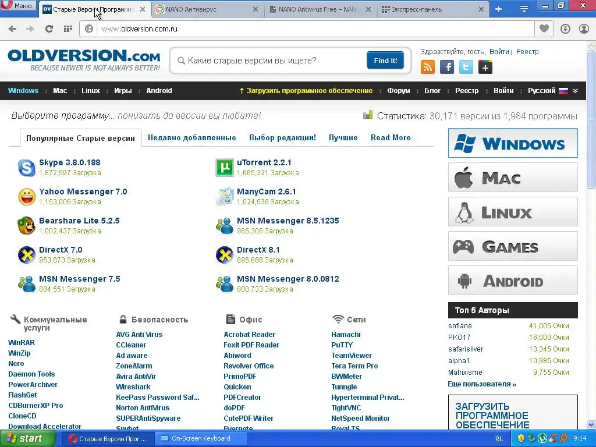Click the DirectX 8.1 icon
Image resolution: width=596 pixels, height=447 pixels.
(225, 255)
